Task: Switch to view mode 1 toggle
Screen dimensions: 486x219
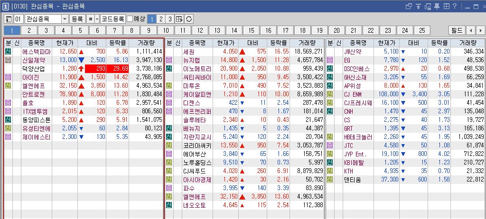Action: coord(151,19)
